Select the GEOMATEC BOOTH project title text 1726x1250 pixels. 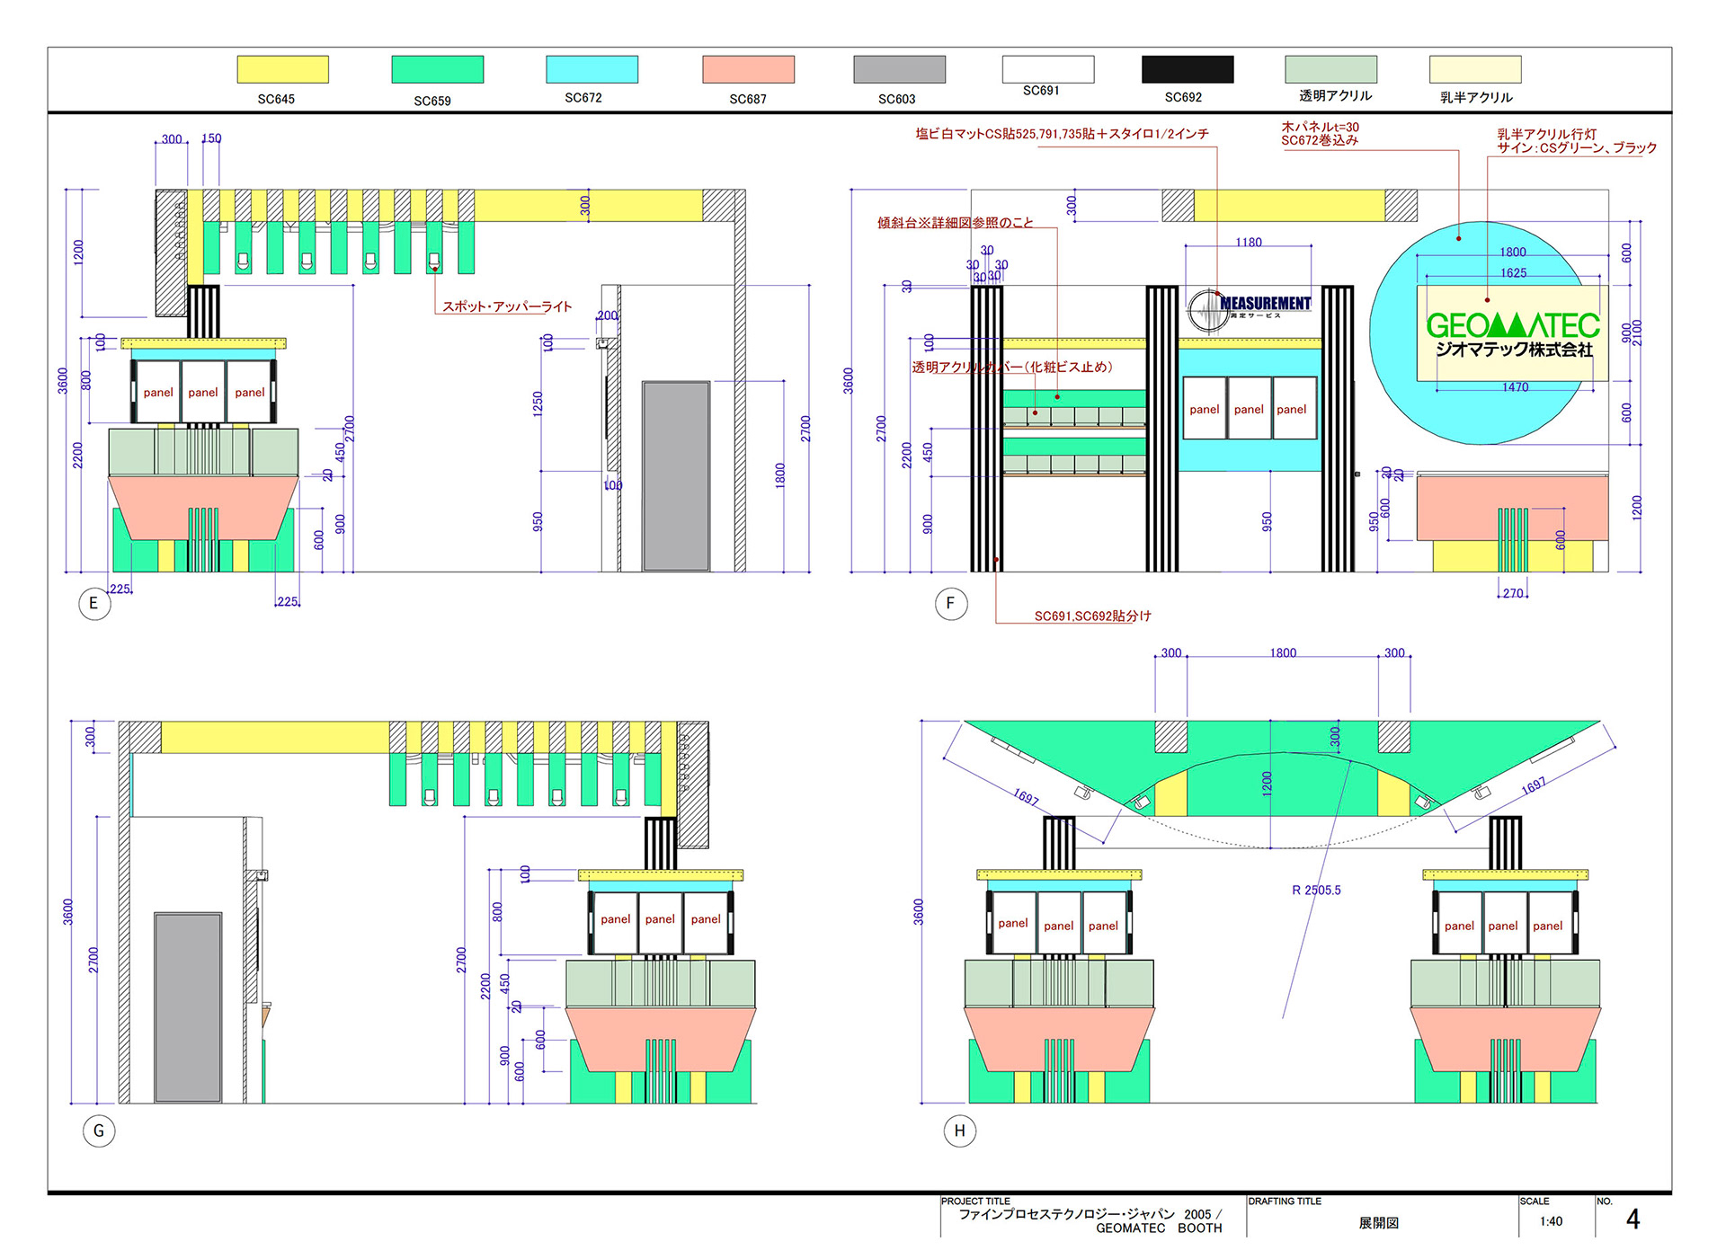[x=1159, y=1228]
